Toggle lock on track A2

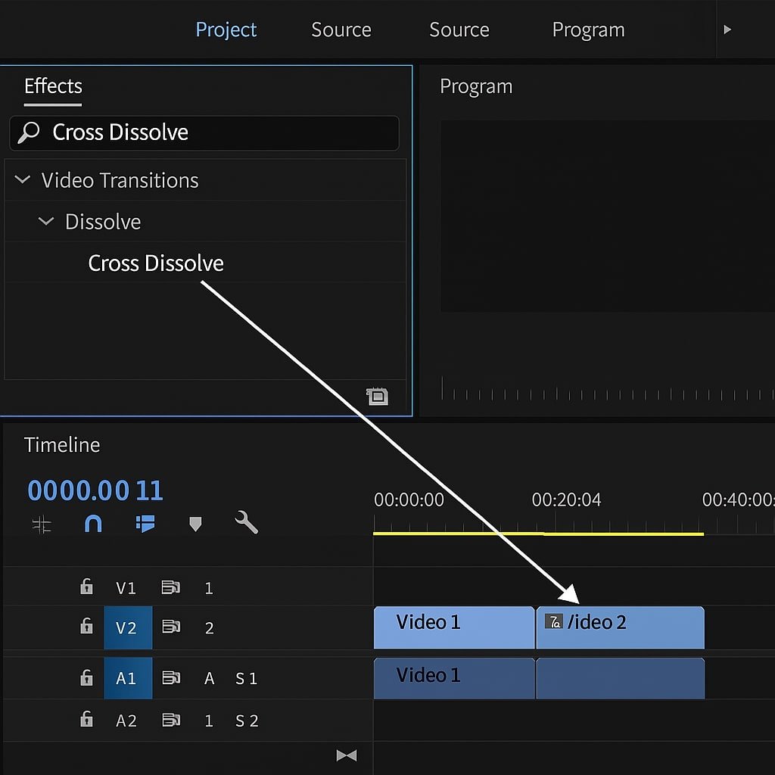86,719
